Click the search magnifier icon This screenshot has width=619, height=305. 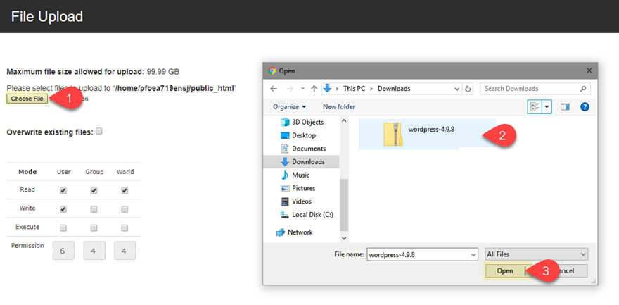coord(582,89)
